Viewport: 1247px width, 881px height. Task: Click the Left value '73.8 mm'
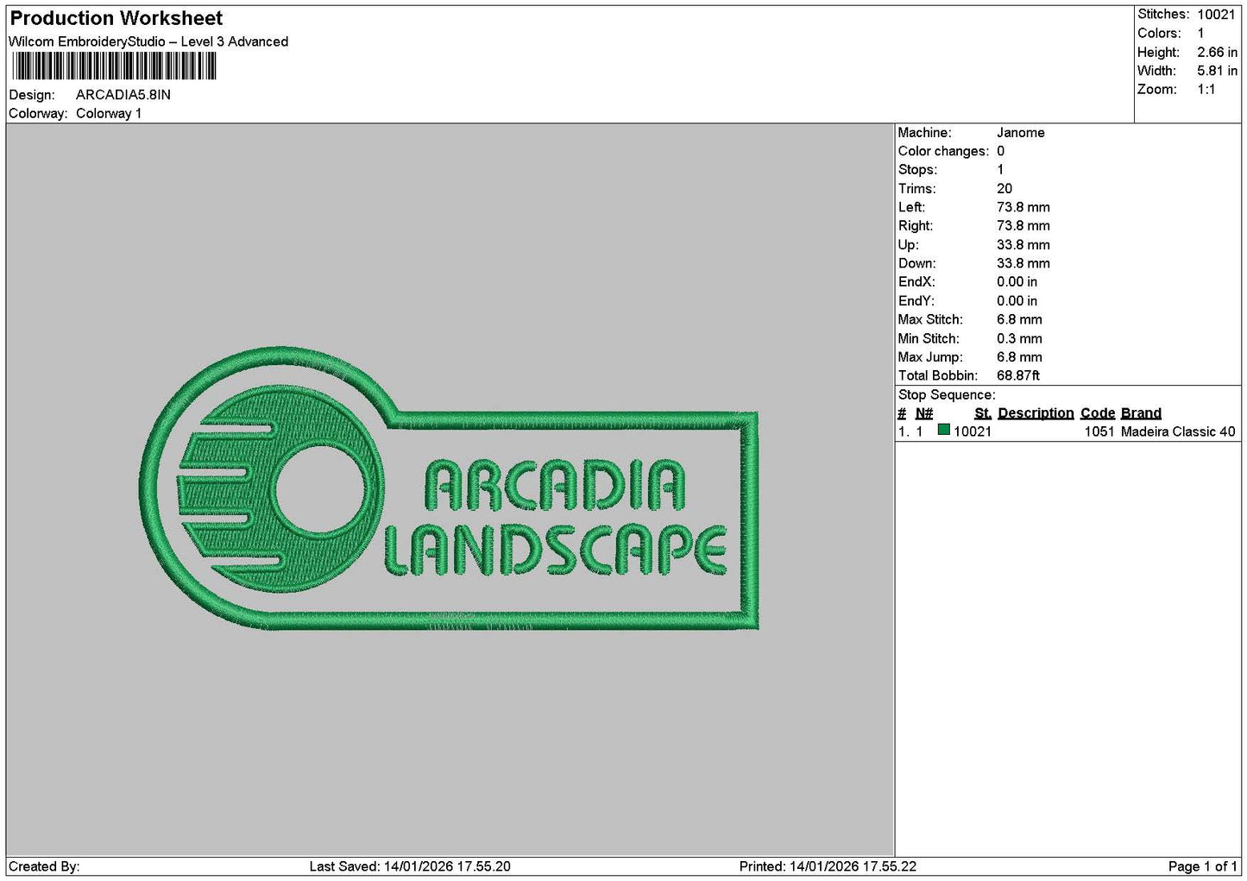coord(1023,207)
